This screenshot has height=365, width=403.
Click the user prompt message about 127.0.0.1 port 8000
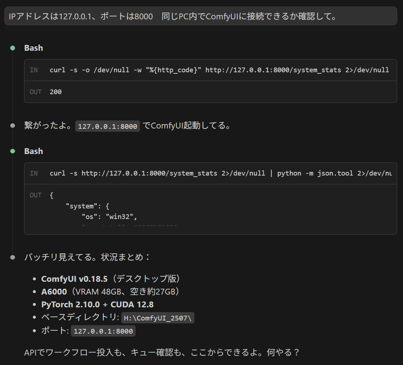[201, 16]
